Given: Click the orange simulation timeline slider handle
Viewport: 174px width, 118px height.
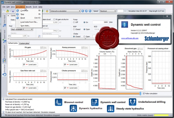Looking at the screenshot, I should [140, 94].
